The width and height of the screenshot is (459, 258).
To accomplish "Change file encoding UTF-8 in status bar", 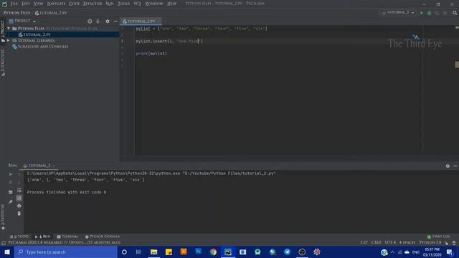I will [x=390, y=242].
